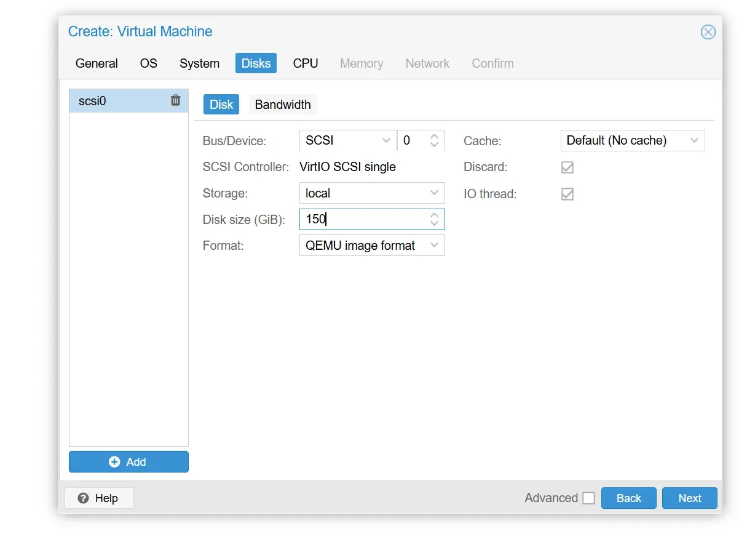Select scsi0 in the disk list
747x547 pixels.
128,101
